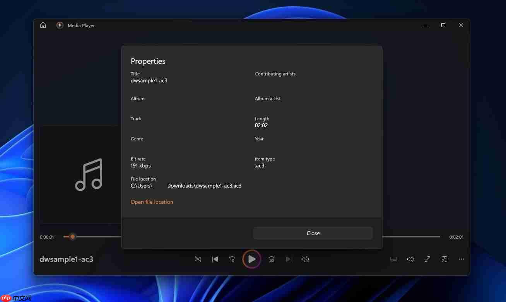Enter full screen mode
The image size is (506, 302).
point(427,259)
